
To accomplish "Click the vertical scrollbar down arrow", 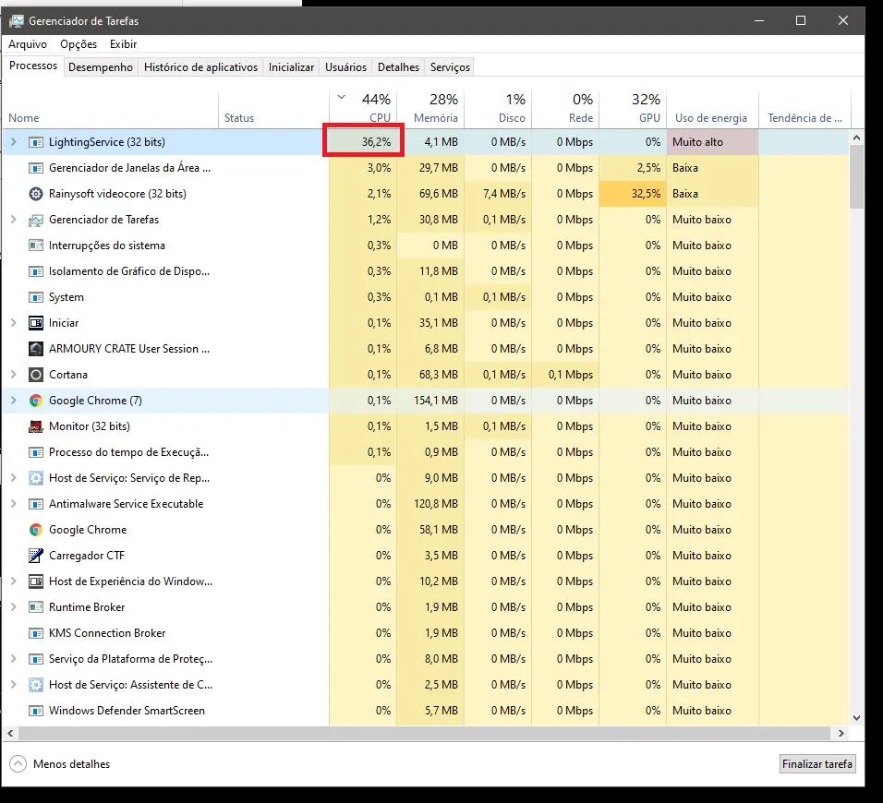I will click(x=856, y=717).
